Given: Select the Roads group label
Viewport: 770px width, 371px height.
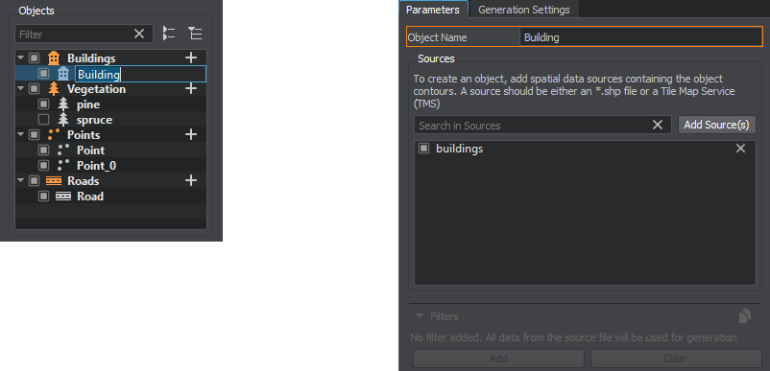Looking at the screenshot, I should [x=83, y=181].
